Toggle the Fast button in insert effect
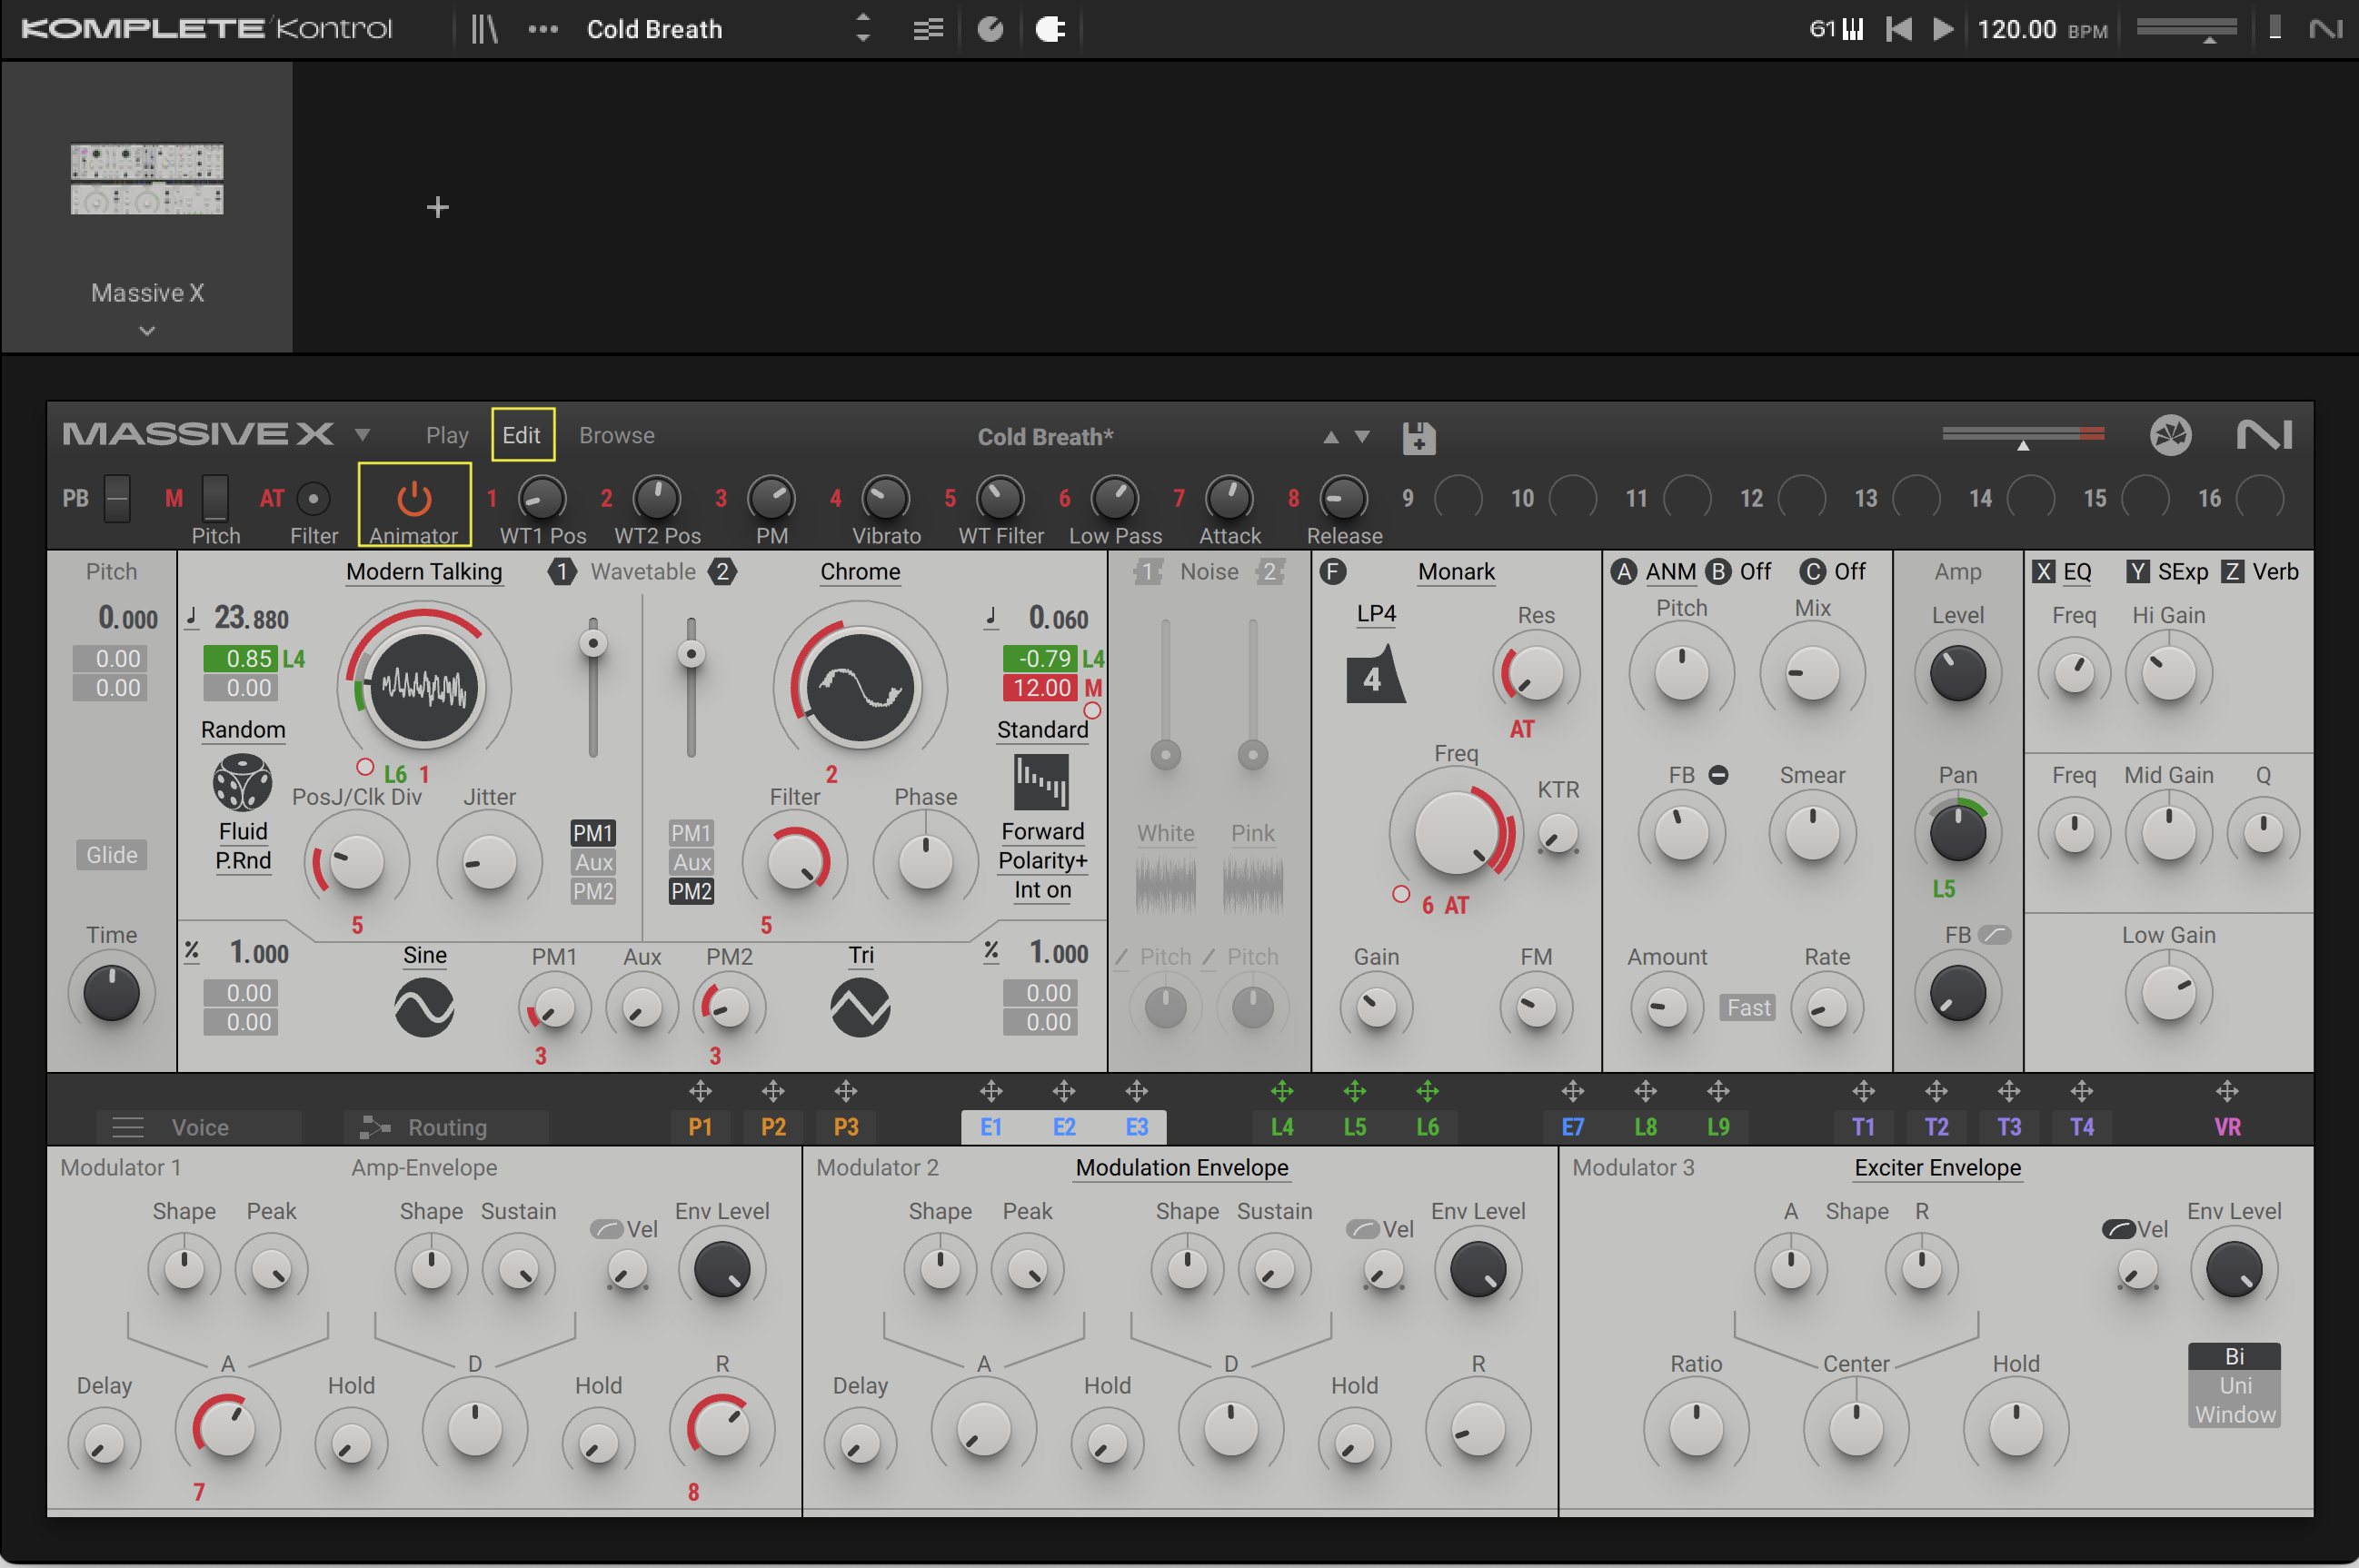This screenshot has height=1568, width=2359. pos(1748,1007)
